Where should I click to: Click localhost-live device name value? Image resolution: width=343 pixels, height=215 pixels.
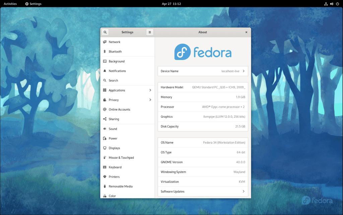coord(230,71)
